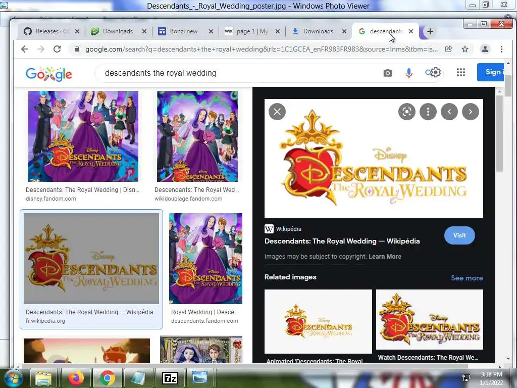Close the Bonzi new tab

tap(211, 31)
